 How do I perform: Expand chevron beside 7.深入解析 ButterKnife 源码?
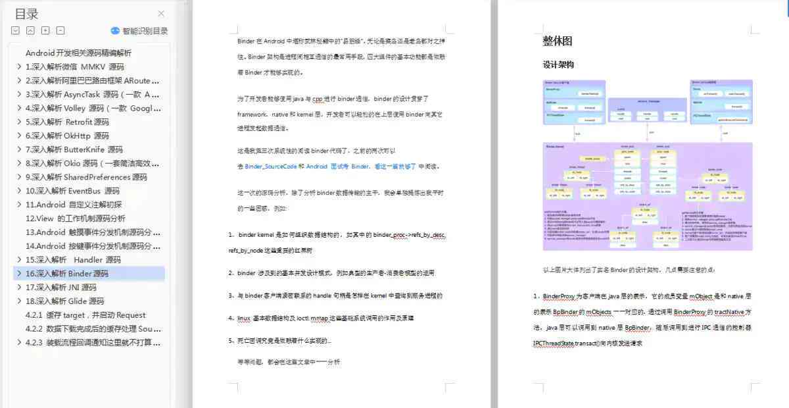pyautogui.click(x=18, y=149)
